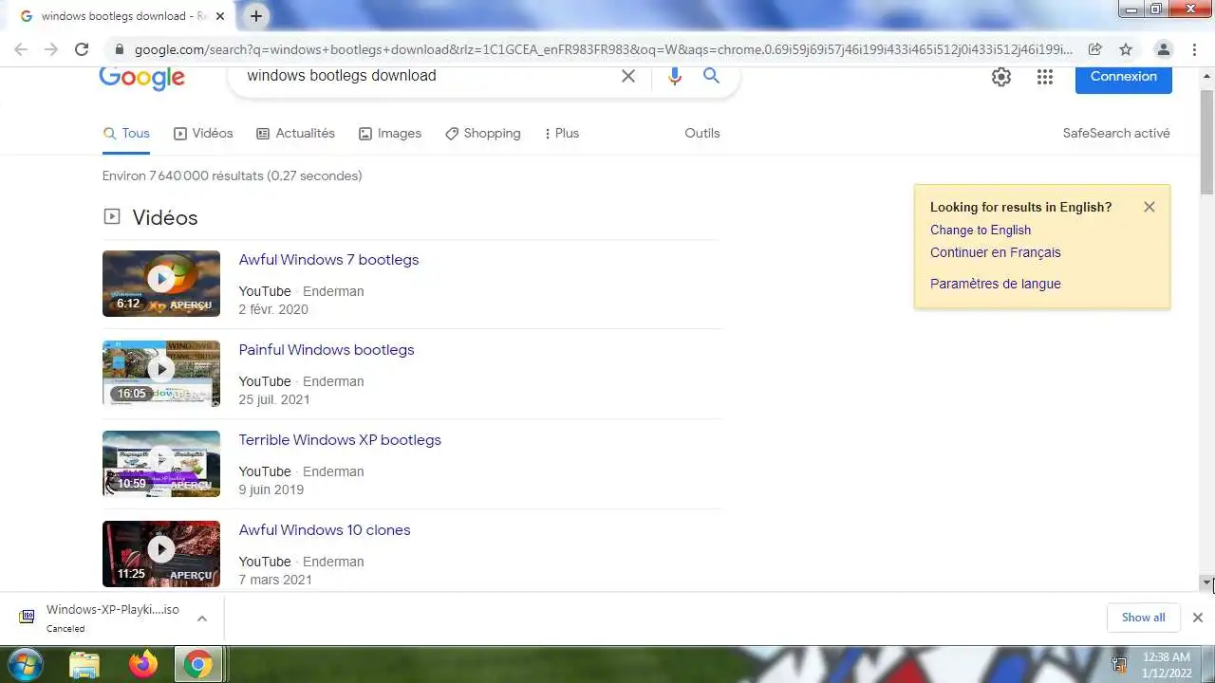Submit search with the magnifying glass icon
The image size is (1215, 683).
pyautogui.click(x=711, y=76)
